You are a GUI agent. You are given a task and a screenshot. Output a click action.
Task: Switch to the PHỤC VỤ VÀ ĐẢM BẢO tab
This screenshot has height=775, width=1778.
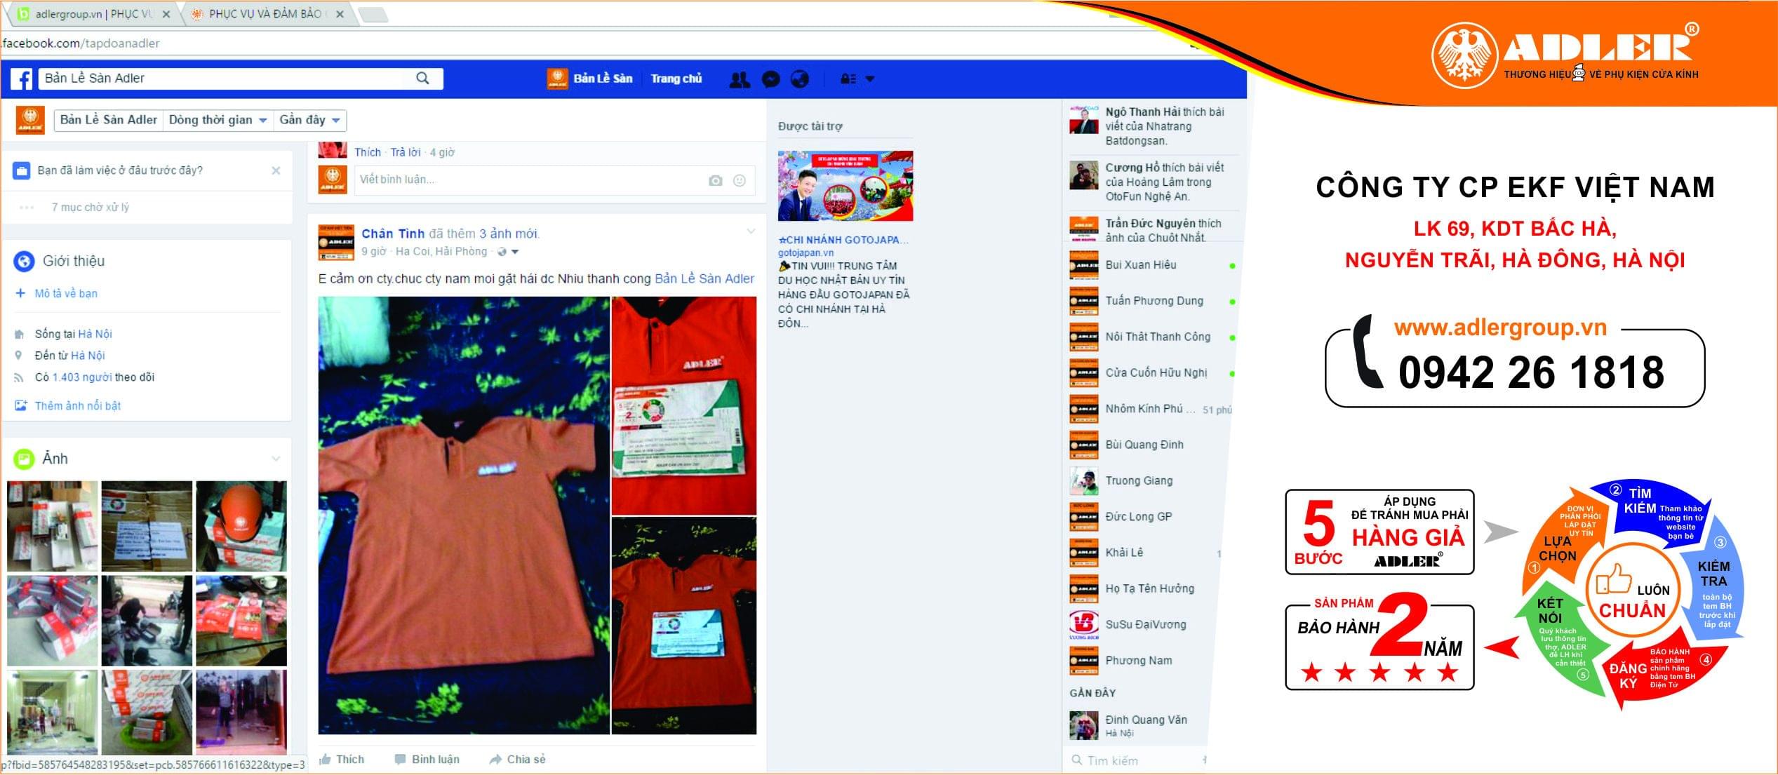267,14
